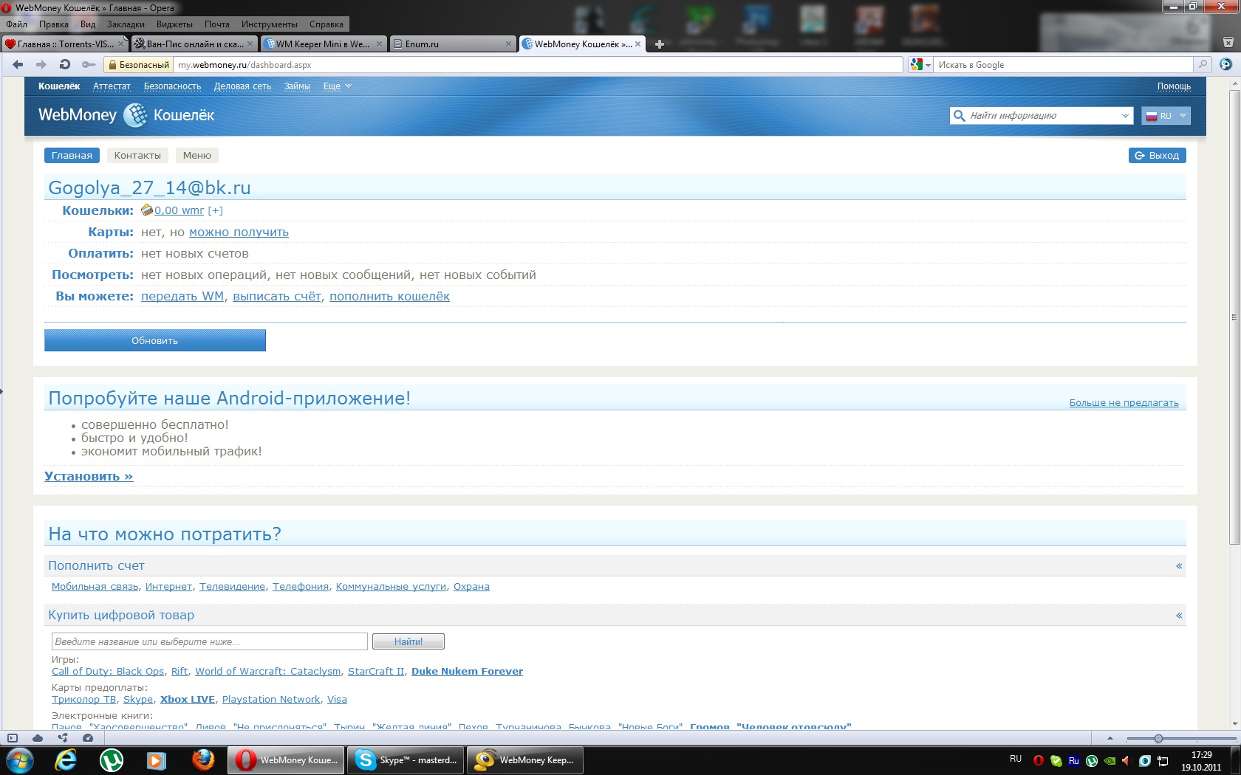Click the wallet coin icon next to 0,00 wmr
Screen dimensions: 1241x775
pyautogui.click(x=147, y=210)
